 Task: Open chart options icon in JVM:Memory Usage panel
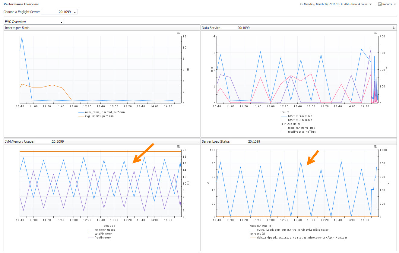[x=179, y=147]
